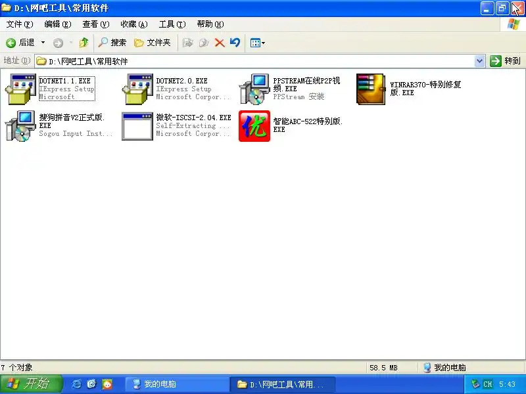Click the second quick launch browser icon
The width and height of the screenshot is (526, 394).
point(91,384)
